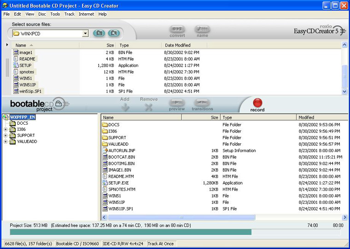350x249 pixels.
Task: Click the red record button
Action: click(257, 103)
